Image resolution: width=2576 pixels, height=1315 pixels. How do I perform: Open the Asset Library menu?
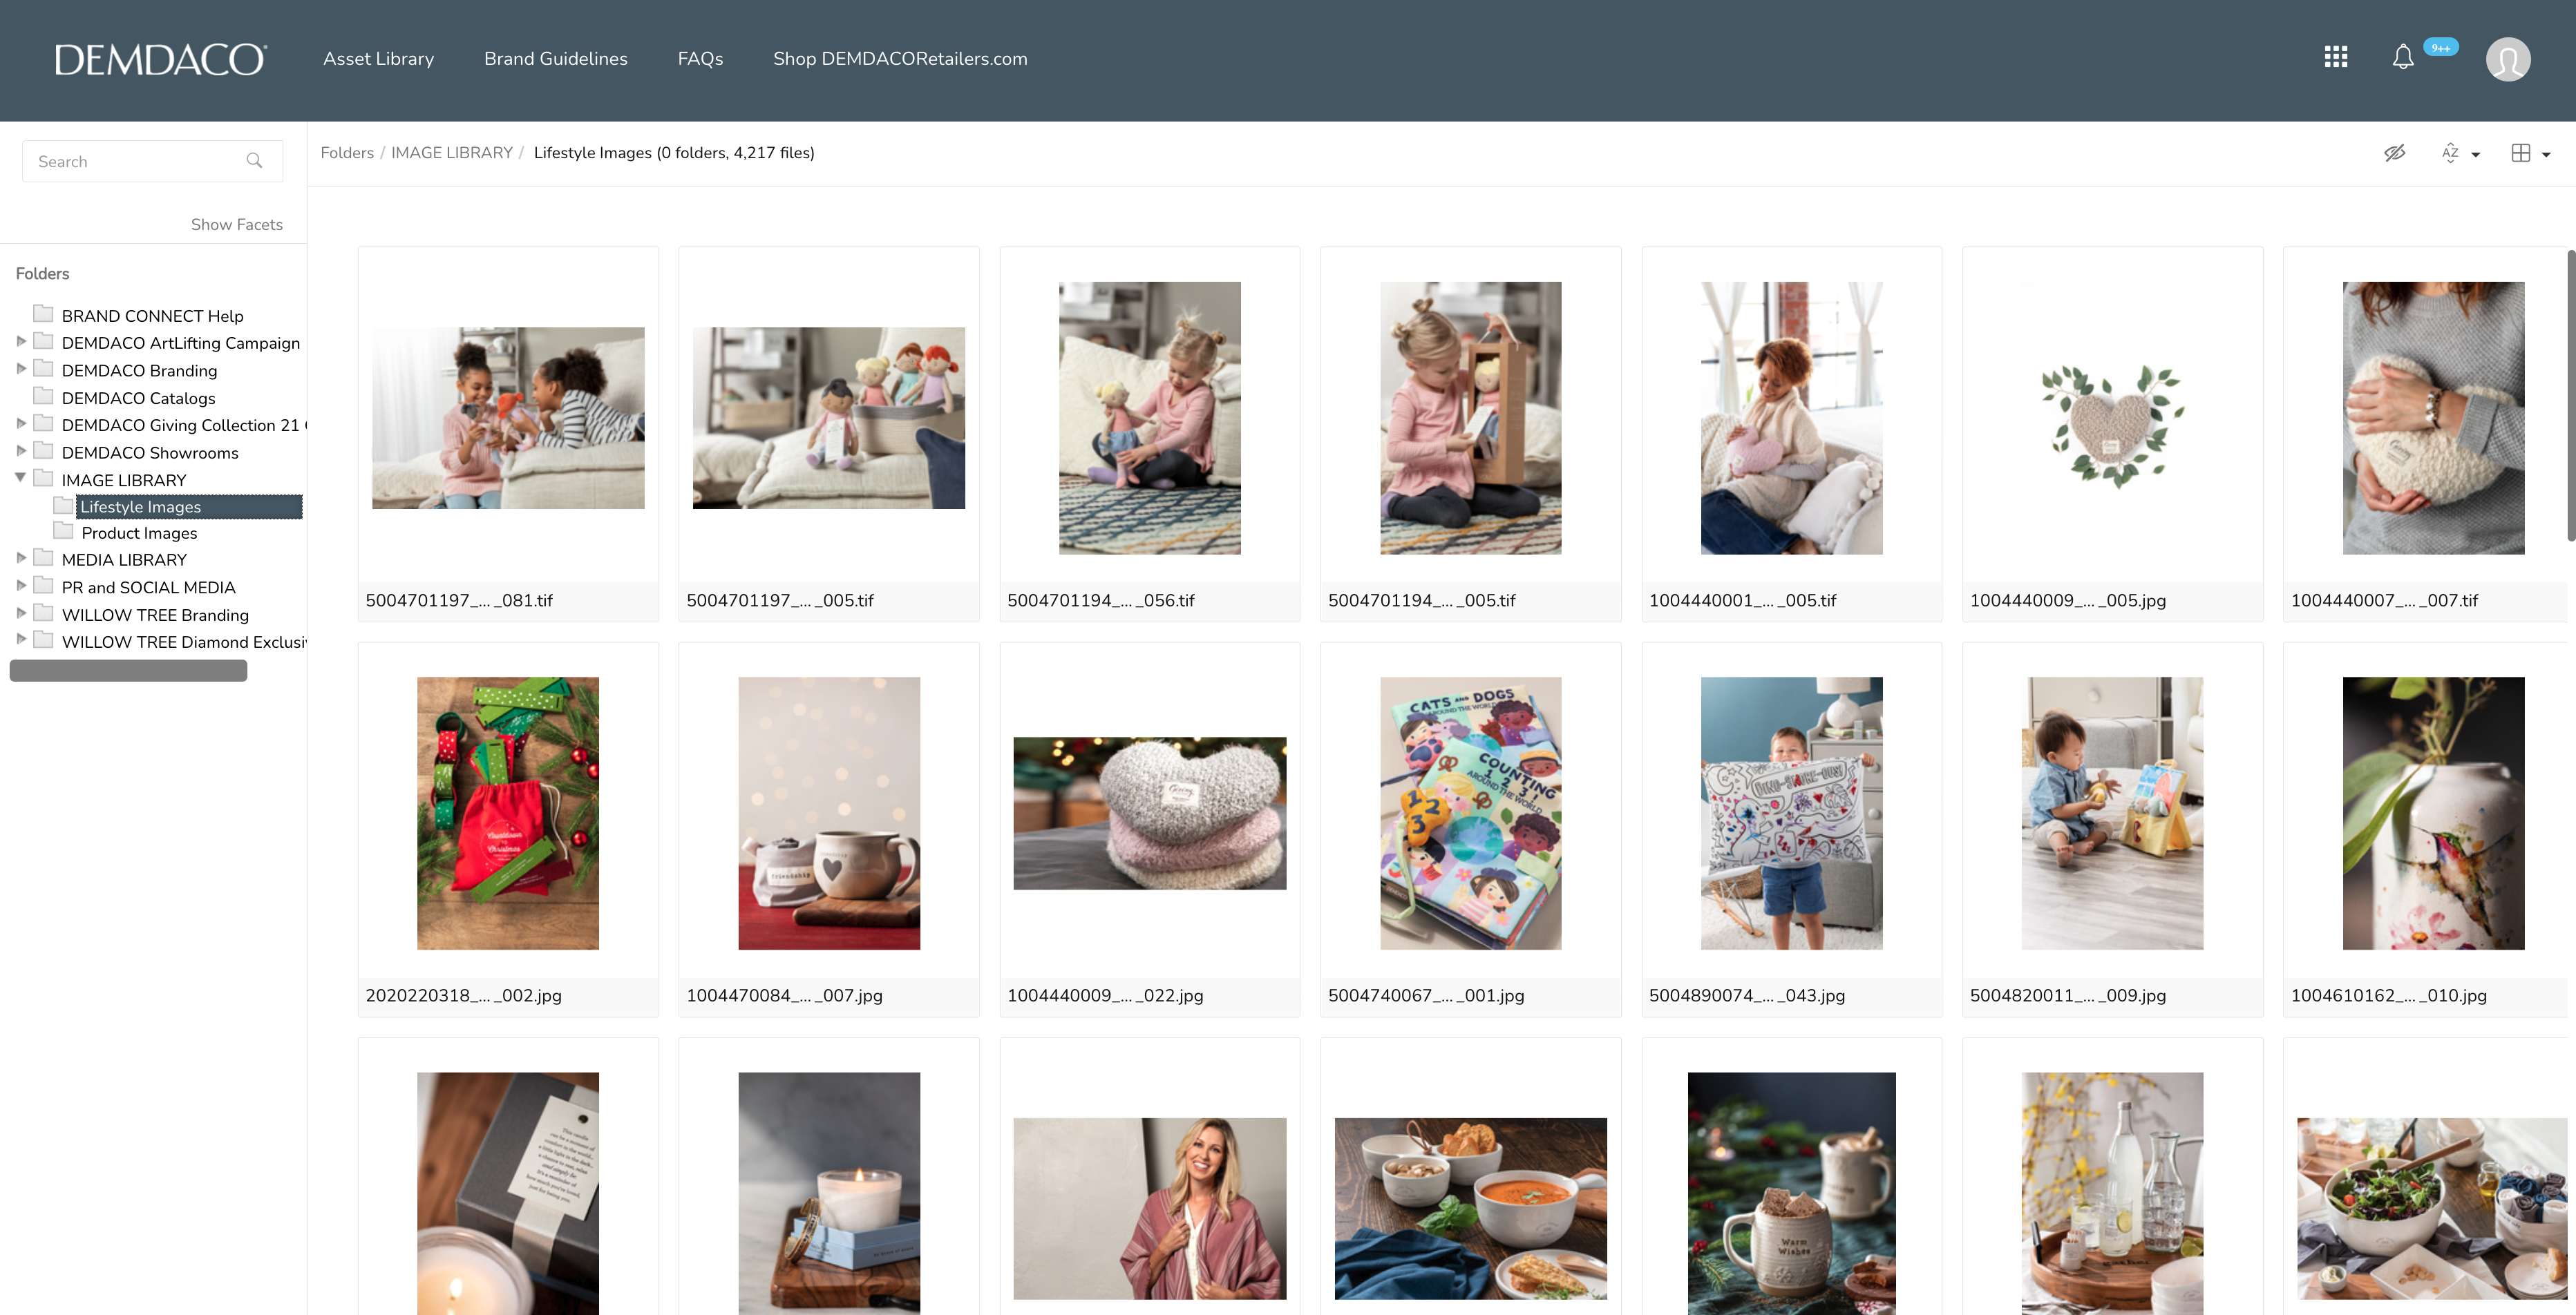coord(378,59)
